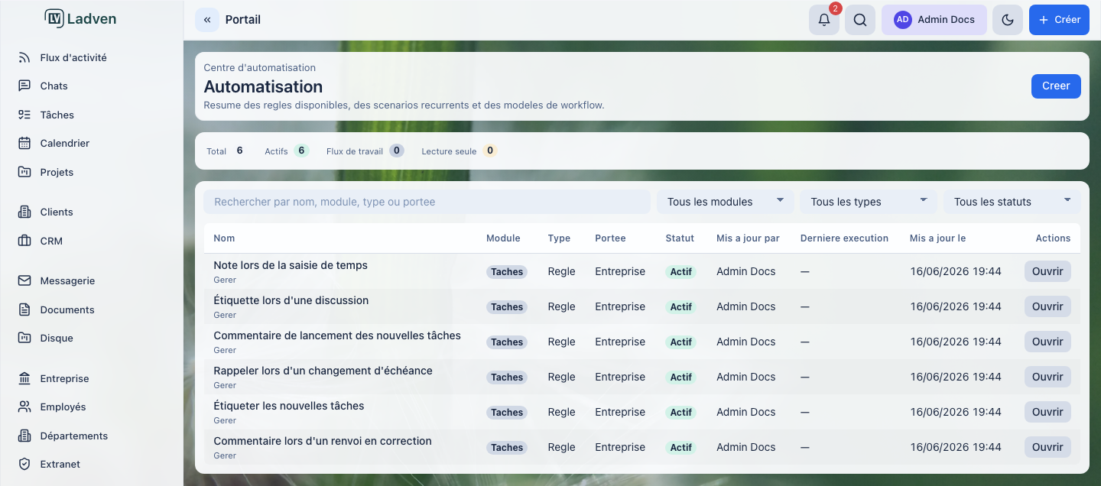Screen dimensions: 1101x486
Task: Open the Extranet shield icon
Action: (24, 464)
